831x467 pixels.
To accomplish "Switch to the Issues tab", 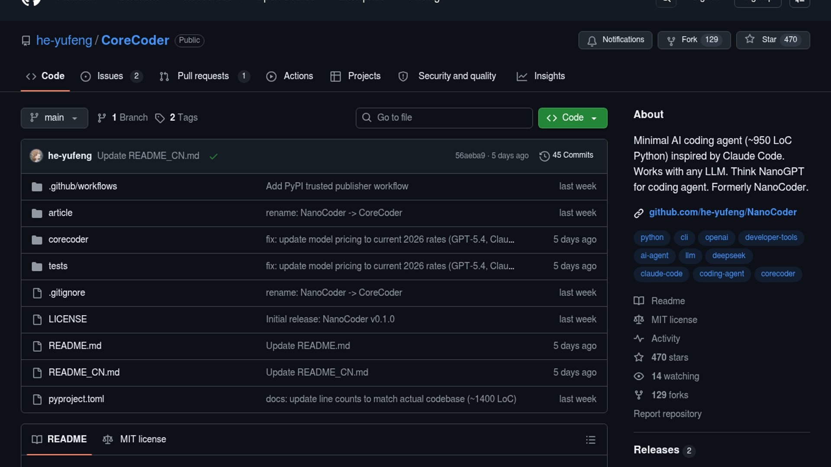I will (x=110, y=76).
